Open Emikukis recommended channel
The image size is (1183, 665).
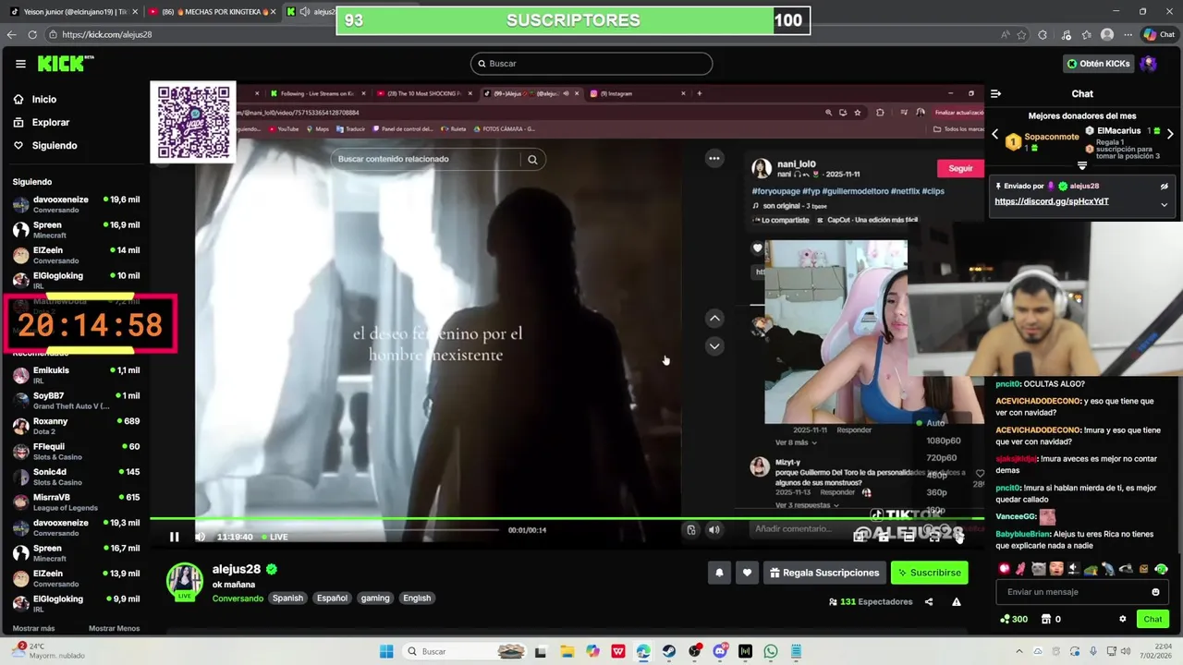point(76,375)
